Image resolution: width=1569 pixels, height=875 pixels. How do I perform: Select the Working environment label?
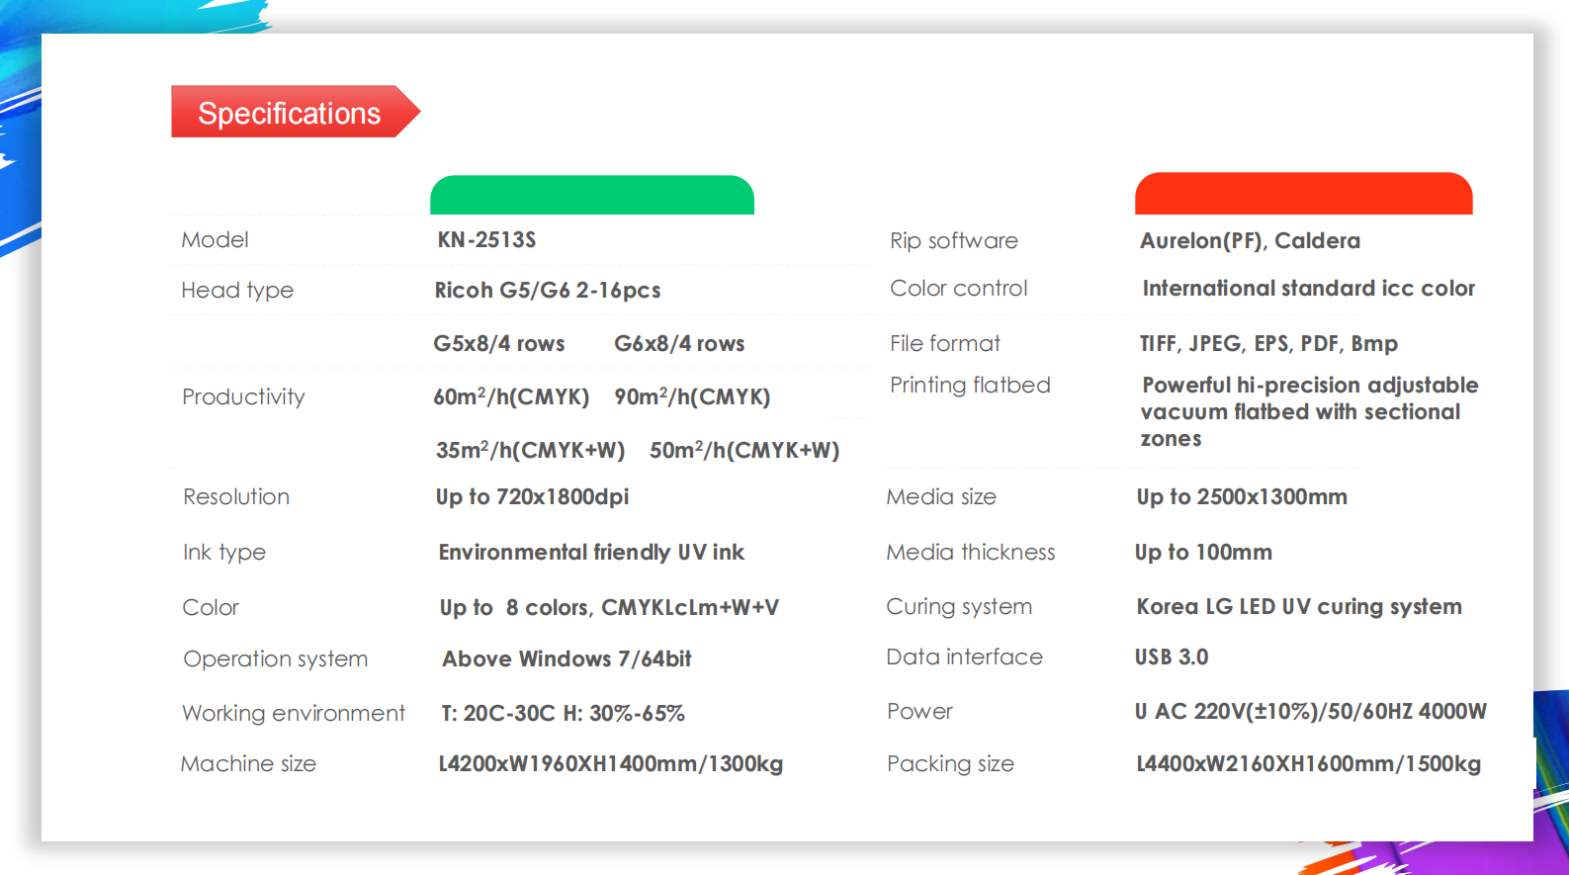coord(294,714)
